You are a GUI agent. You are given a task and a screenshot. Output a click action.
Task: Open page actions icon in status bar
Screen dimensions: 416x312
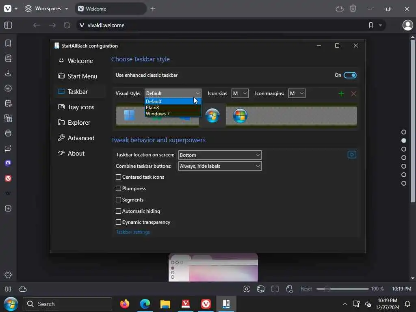(289, 289)
